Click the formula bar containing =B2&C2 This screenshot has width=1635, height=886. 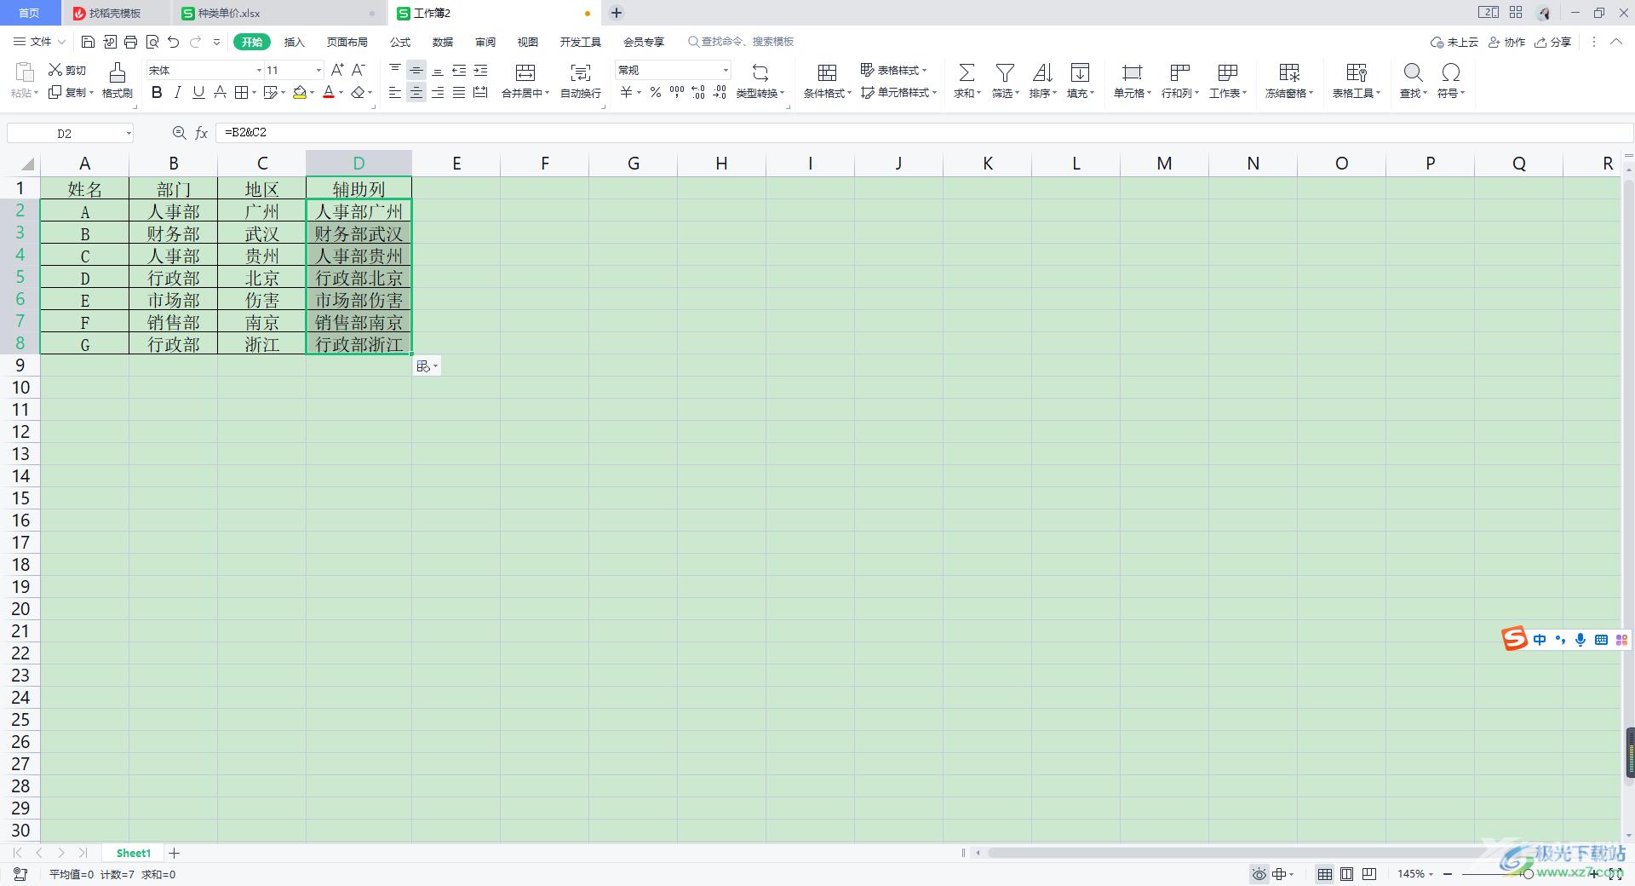click(924, 133)
